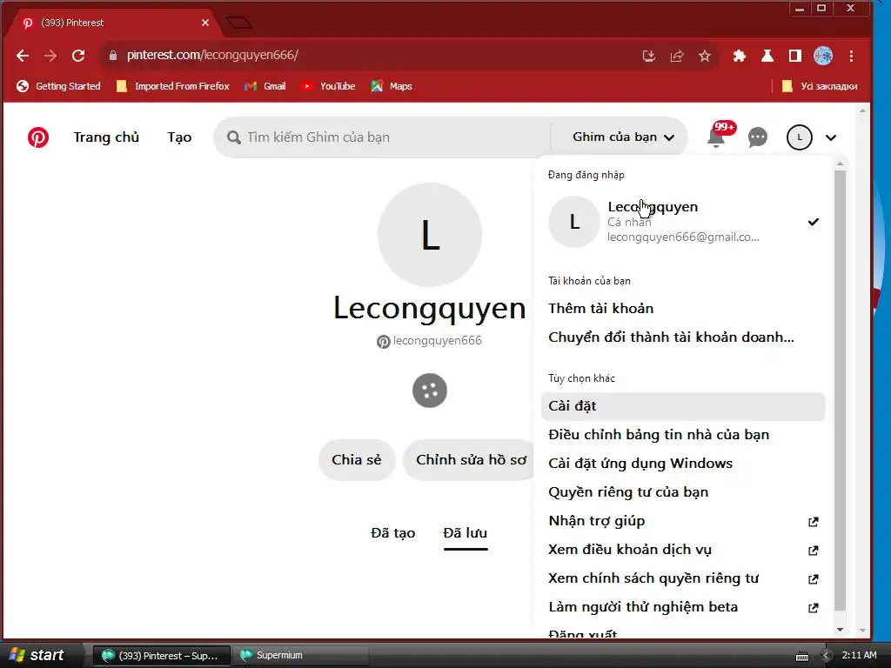Image resolution: width=891 pixels, height=668 pixels.
Task: Select the Lecongquyen account entry
Action: (684, 222)
